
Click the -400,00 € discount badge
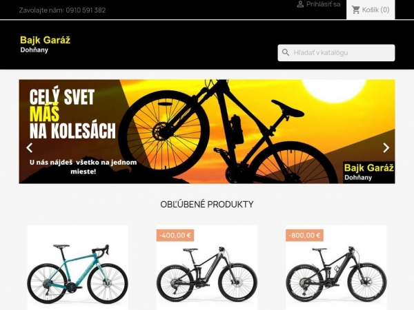coord(175,235)
